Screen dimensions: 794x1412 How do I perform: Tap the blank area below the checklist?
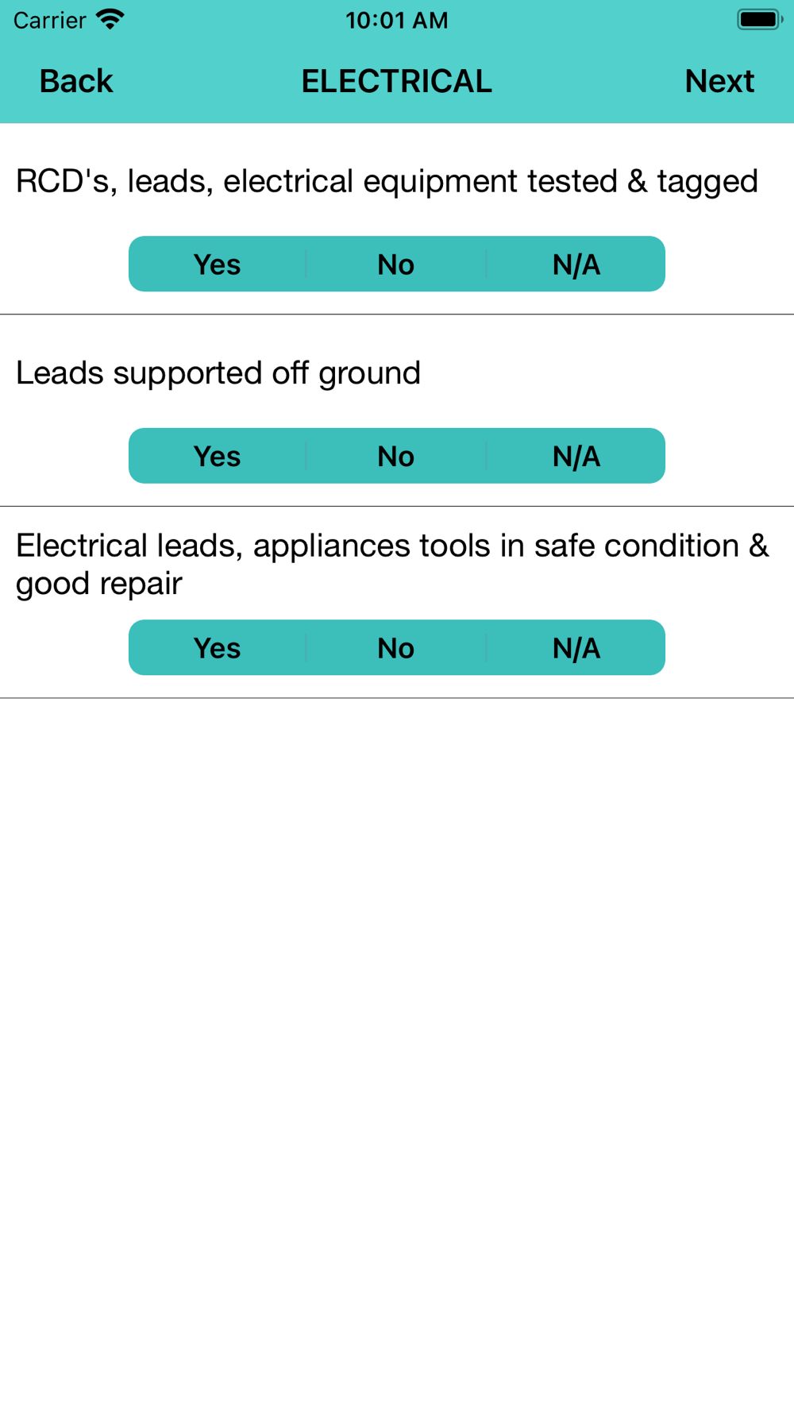click(397, 1032)
